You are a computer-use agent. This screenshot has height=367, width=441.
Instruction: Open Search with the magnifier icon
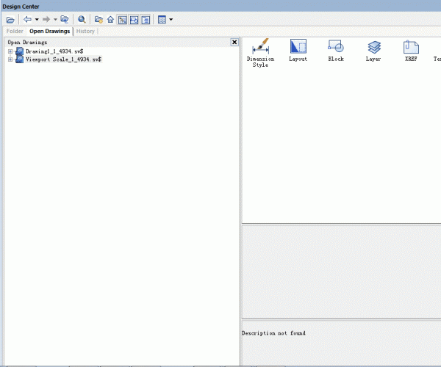pyautogui.click(x=82, y=19)
